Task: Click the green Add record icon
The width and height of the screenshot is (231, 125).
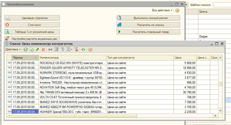Action: coord(26,49)
